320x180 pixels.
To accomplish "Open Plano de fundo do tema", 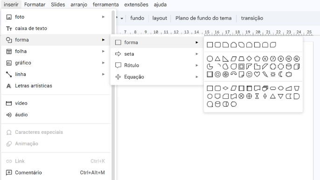I will point(203,18).
